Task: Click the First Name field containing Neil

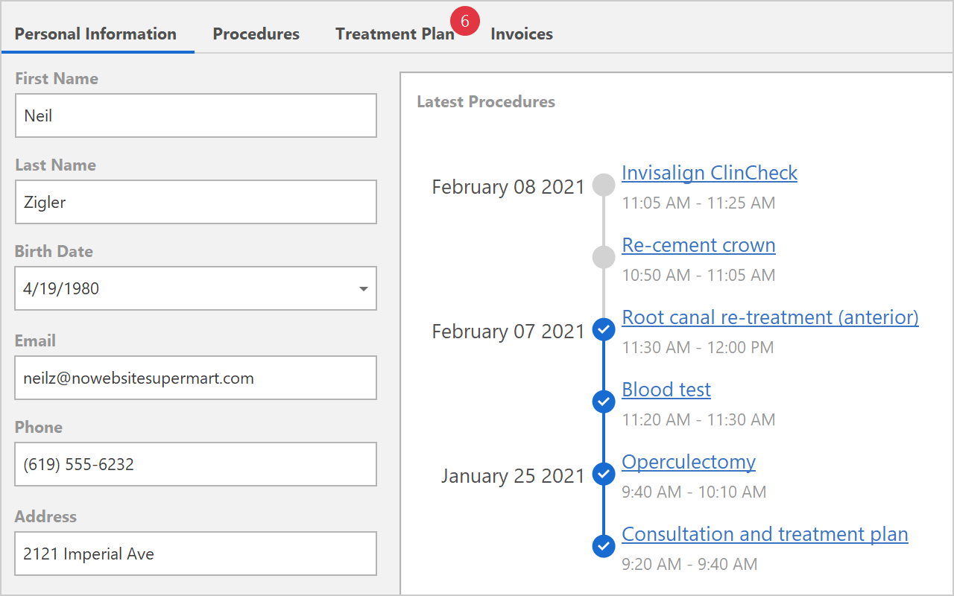Action: coord(195,115)
